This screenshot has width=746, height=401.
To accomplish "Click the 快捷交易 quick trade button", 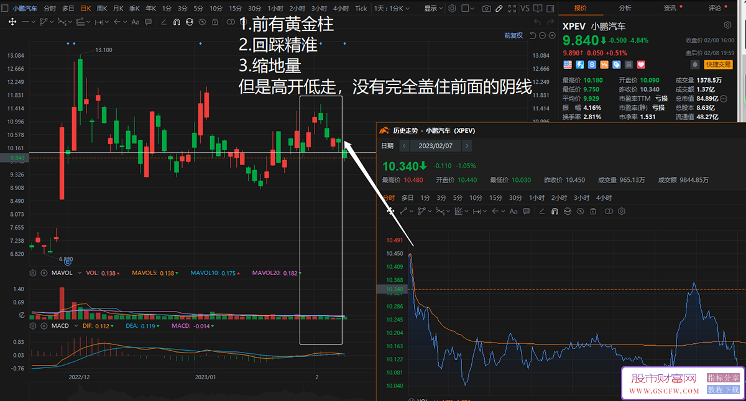I will point(719,65).
